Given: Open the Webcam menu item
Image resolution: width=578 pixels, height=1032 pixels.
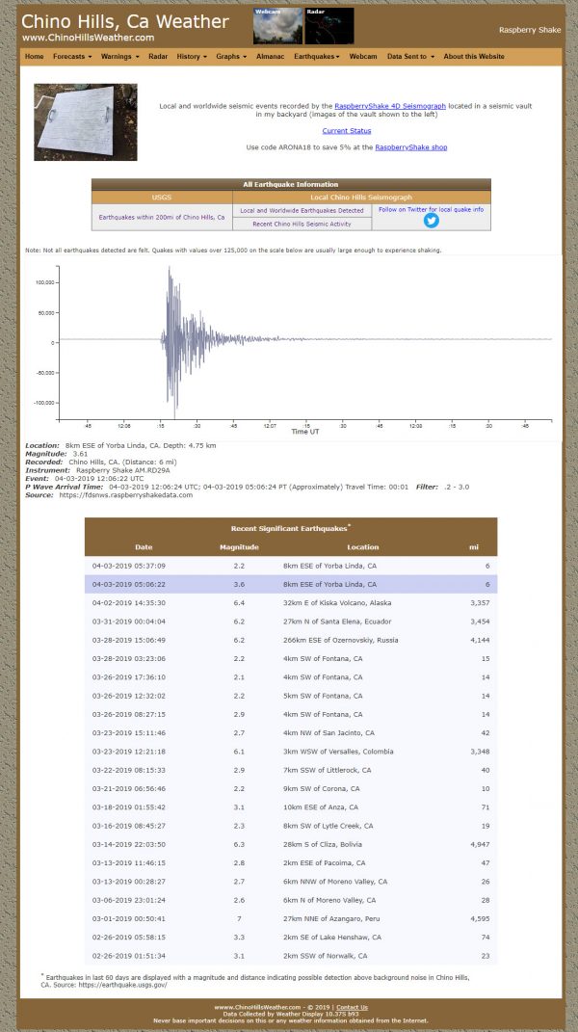Looking at the screenshot, I should click(x=363, y=57).
